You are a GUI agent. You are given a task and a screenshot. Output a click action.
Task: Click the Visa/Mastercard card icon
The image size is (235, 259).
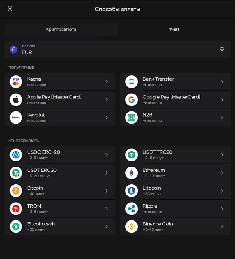coord(16,82)
